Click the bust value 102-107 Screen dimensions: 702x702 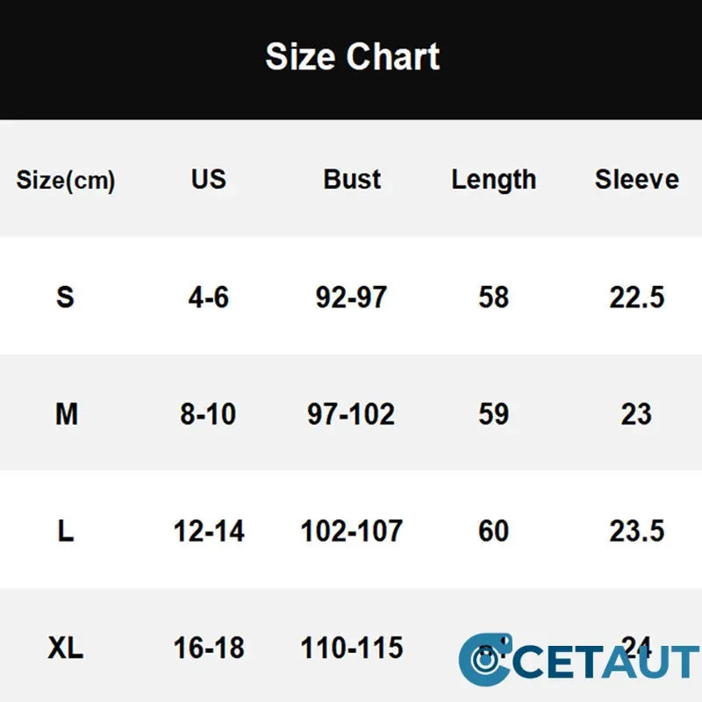(352, 531)
